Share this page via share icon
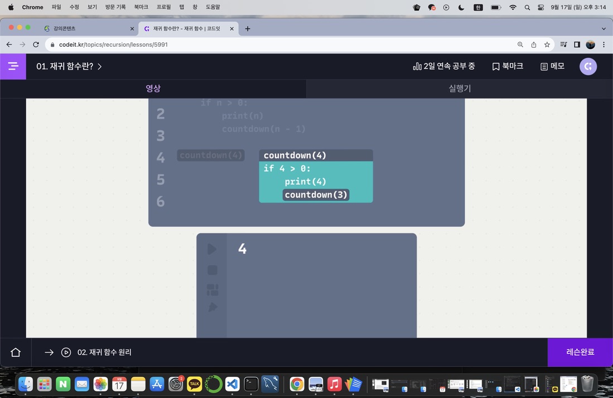The height and width of the screenshot is (398, 613). (534, 45)
